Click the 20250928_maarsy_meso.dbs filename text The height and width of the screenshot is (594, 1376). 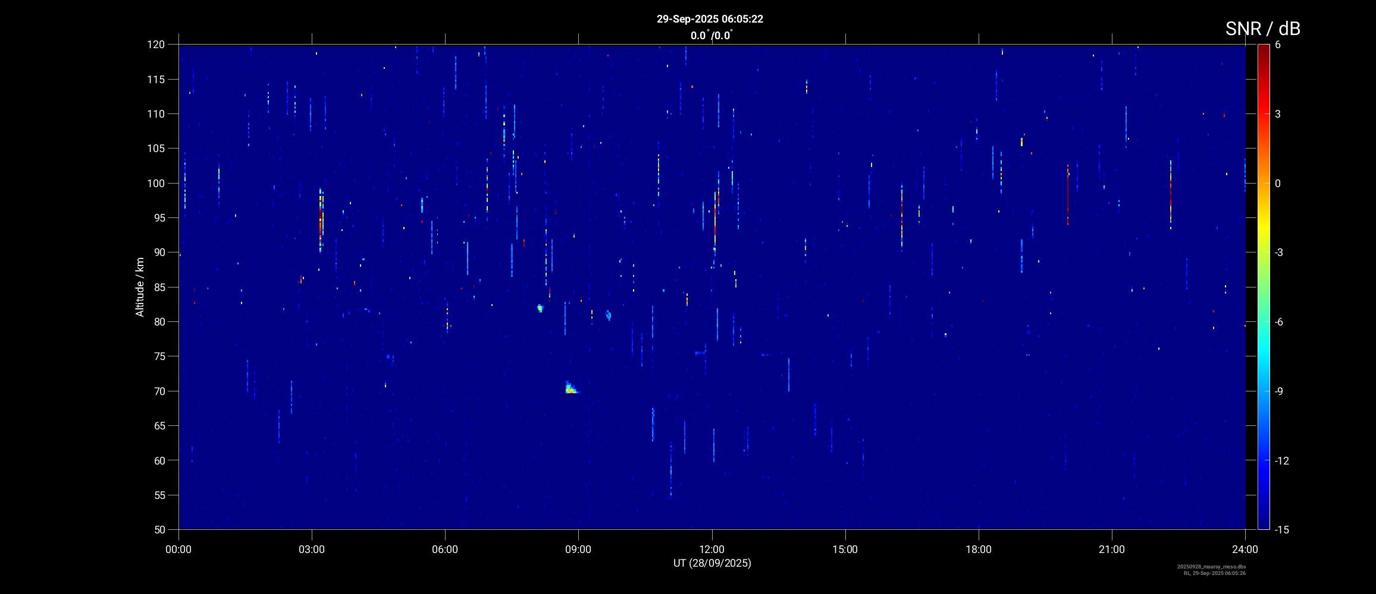1211,567
